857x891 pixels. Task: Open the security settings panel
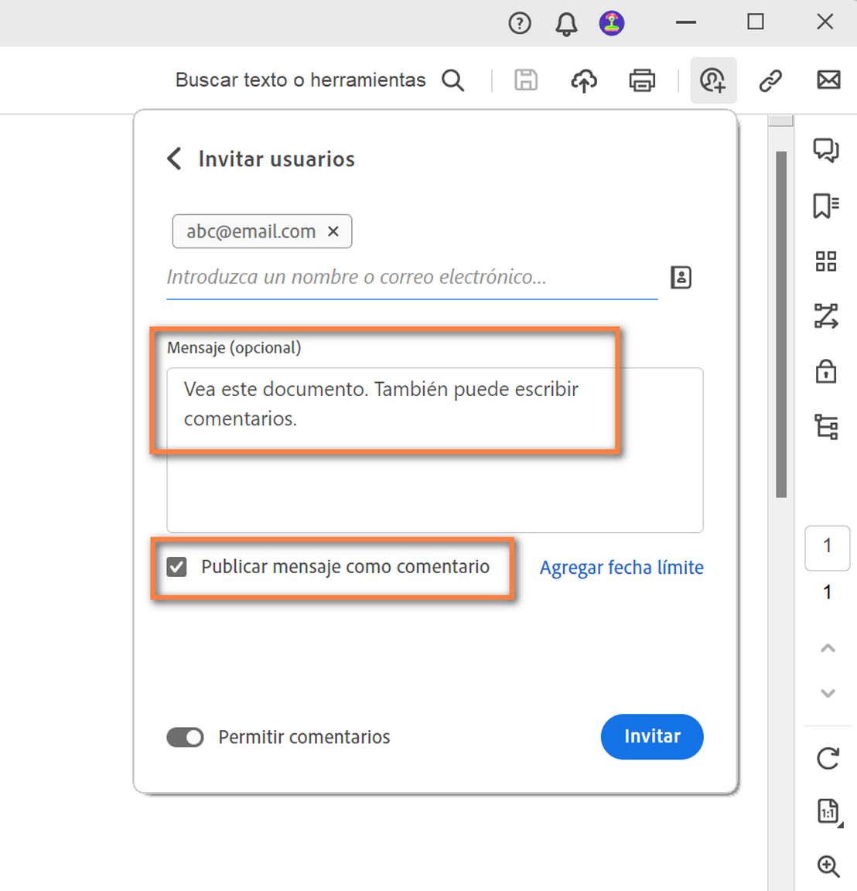826,371
